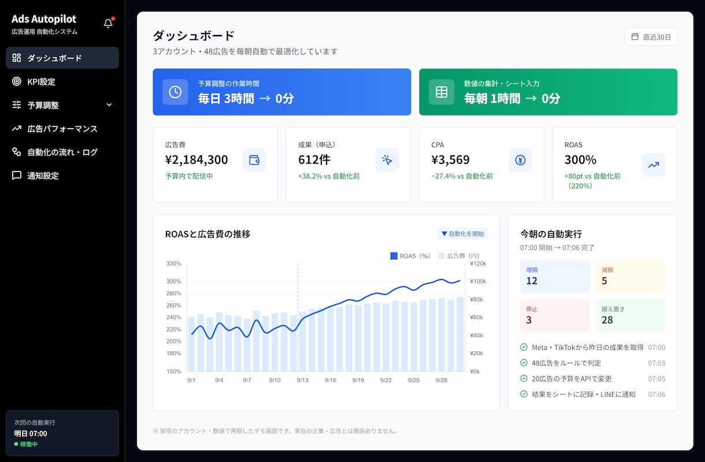Click the −27.4% vs 自動化前 text
This screenshot has width=705, height=462.
coord(462,176)
